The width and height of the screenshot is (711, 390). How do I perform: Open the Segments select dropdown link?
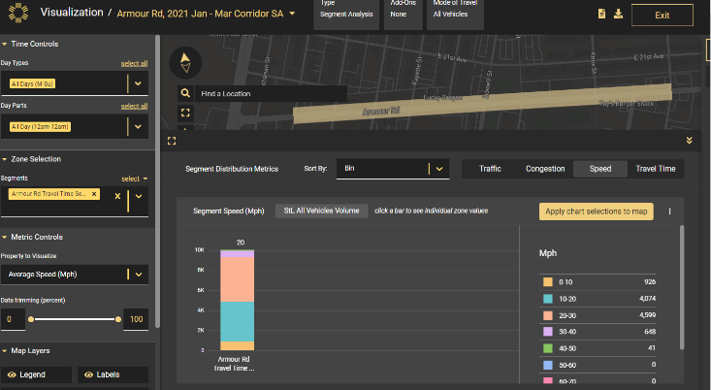pyautogui.click(x=134, y=179)
